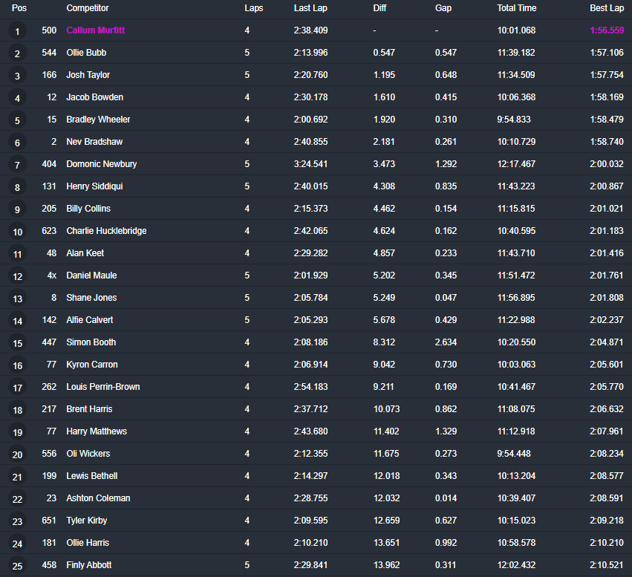This screenshot has height=577, width=632.
Task: Click Daniel Maule's number 4x
Action: [50, 276]
